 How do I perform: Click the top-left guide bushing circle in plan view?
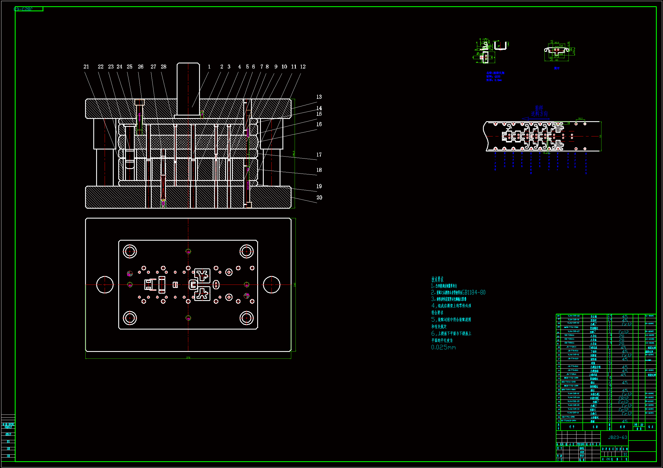coord(130,251)
